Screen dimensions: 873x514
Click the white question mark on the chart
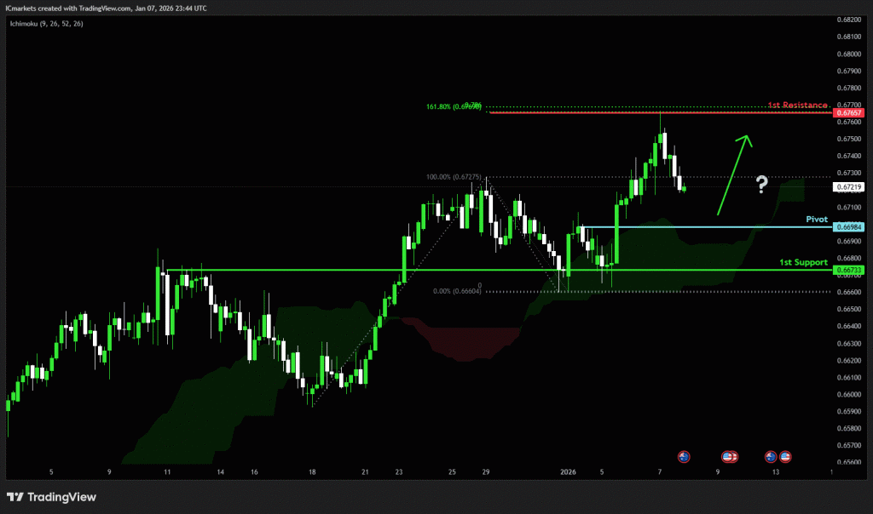click(763, 184)
